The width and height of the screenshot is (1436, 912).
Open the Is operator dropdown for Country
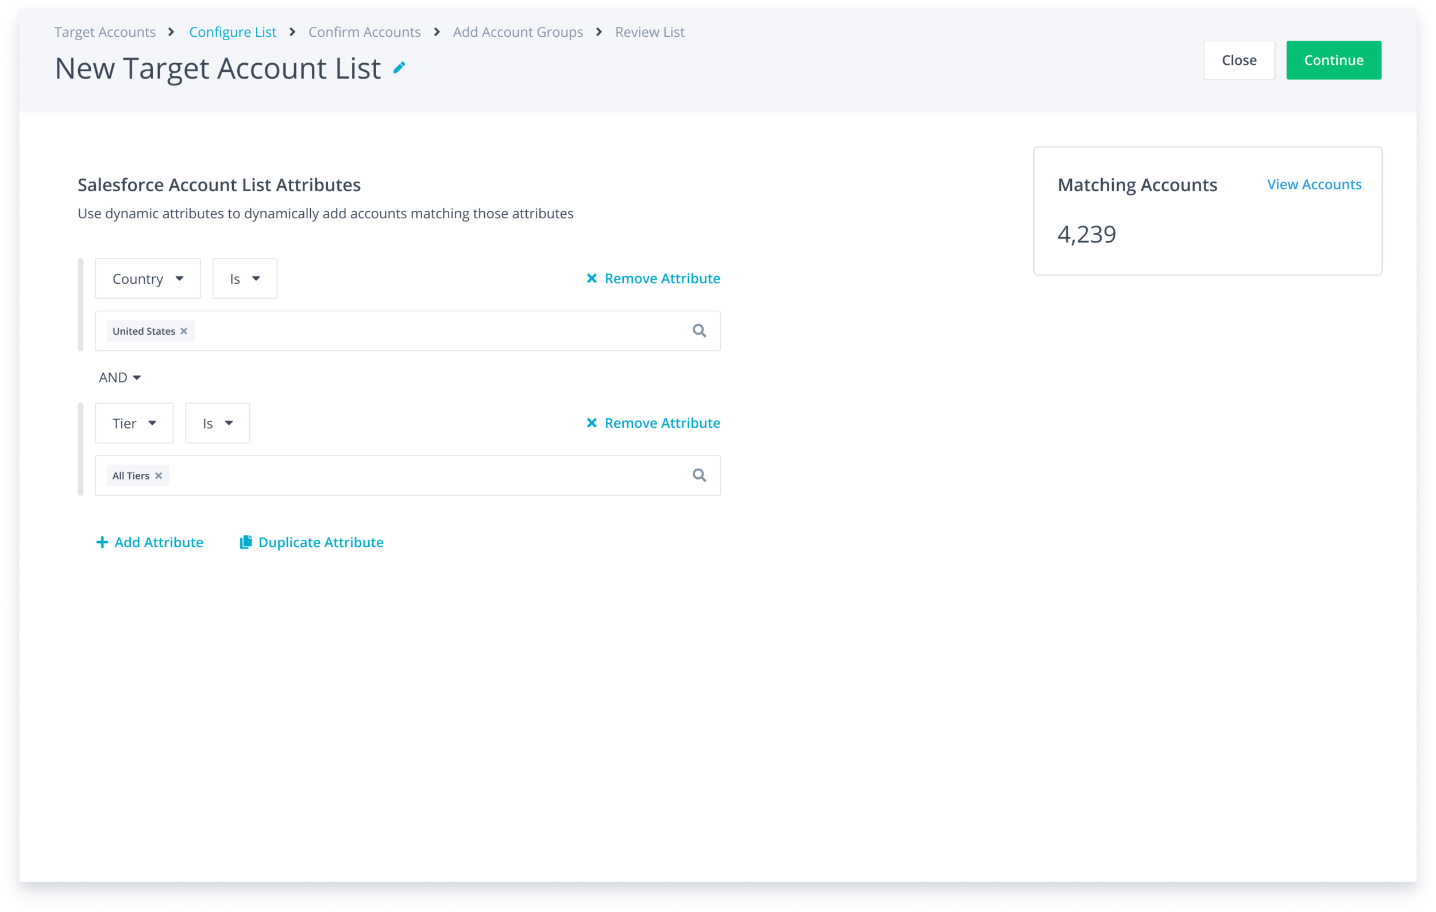(245, 279)
